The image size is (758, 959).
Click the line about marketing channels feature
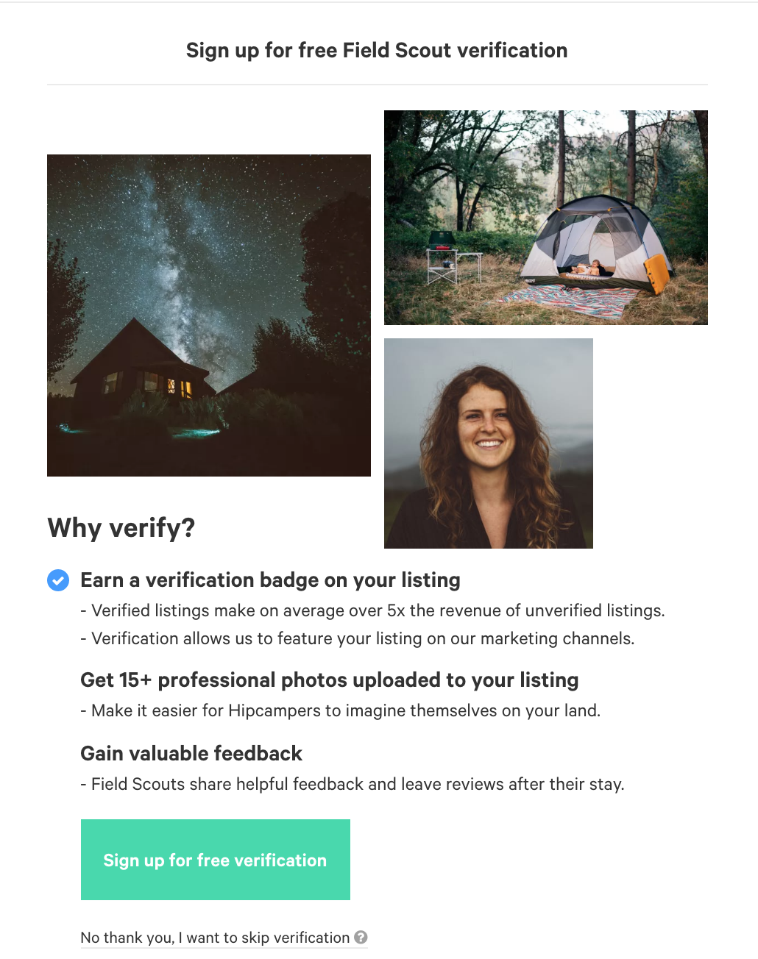(x=358, y=638)
